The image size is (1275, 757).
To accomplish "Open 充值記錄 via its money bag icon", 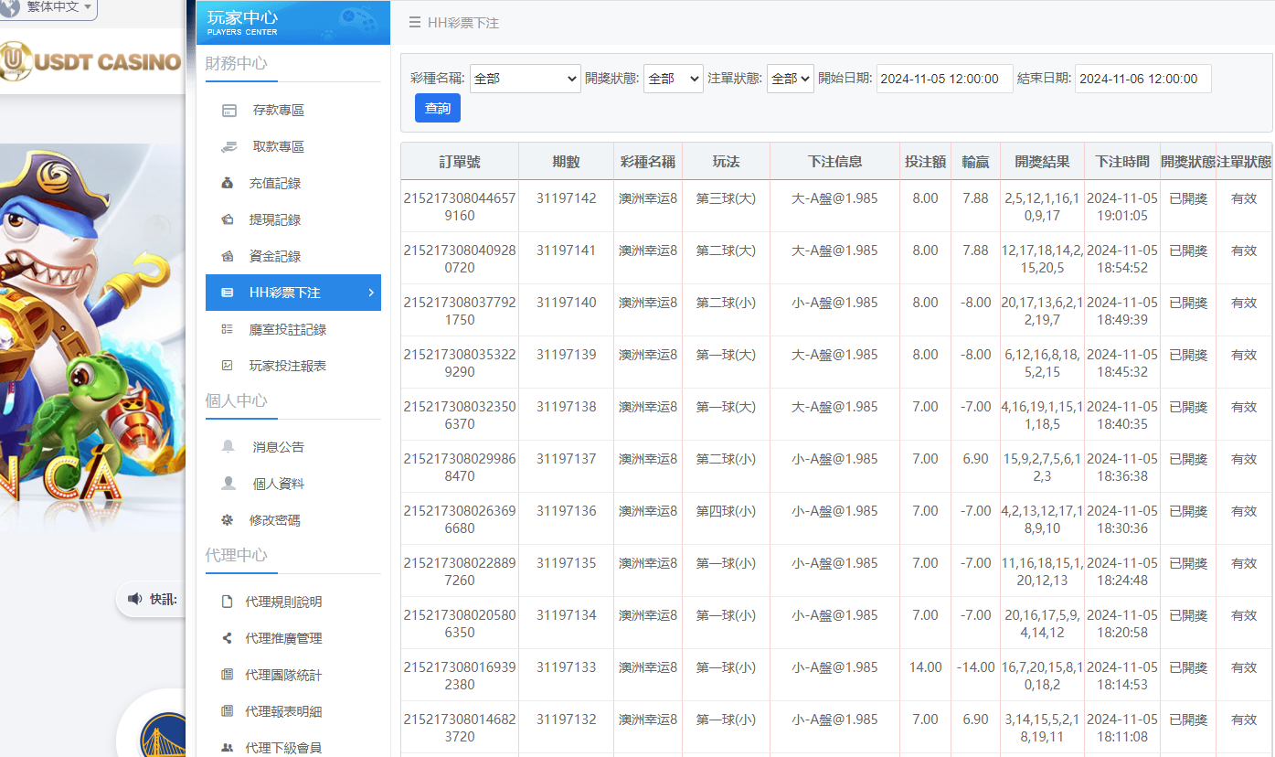I will (227, 183).
